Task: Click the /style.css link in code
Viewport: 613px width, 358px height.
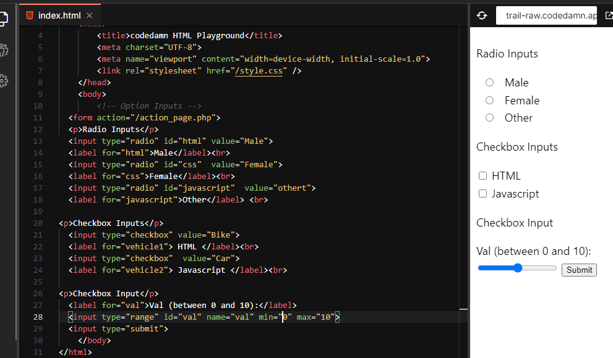Action: 260,71
